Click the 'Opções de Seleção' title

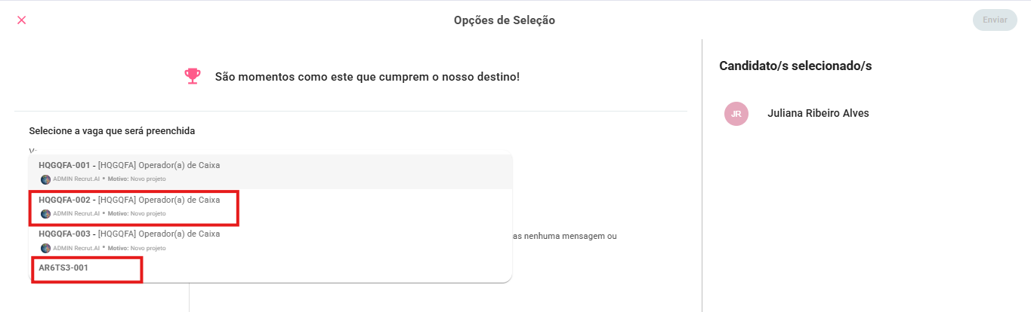504,20
